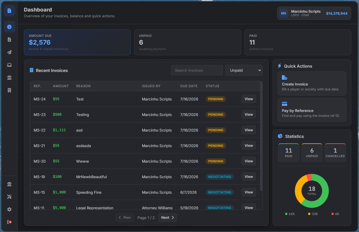Click the Recent Invoices receipt icon
The height and width of the screenshot is (232, 359).
pos(32,70)
